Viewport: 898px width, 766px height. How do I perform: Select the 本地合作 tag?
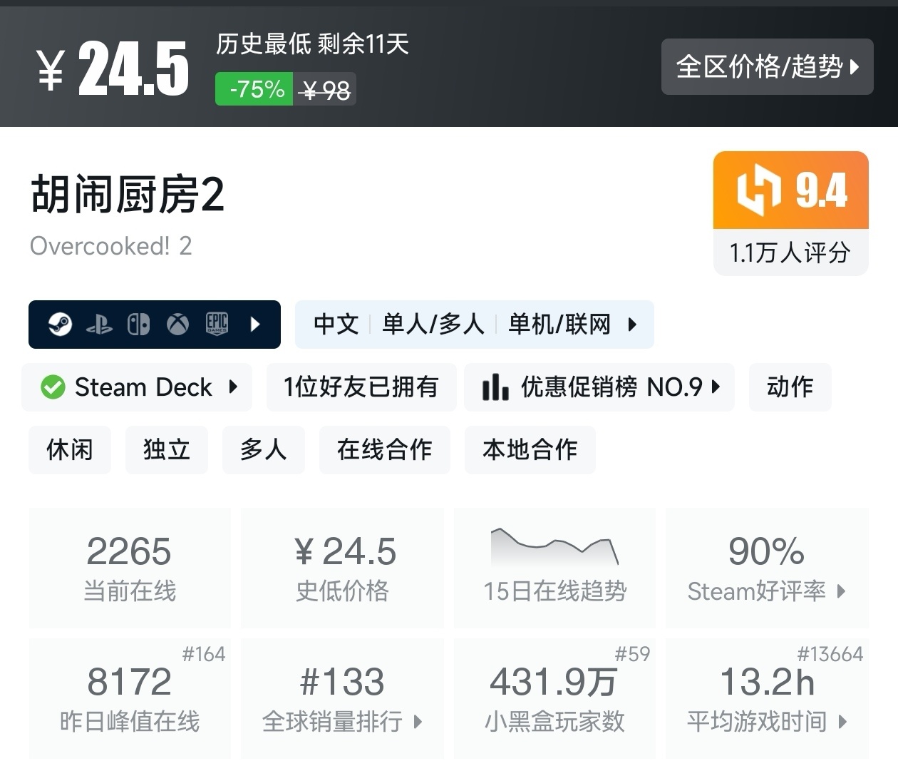pos(530,449)
